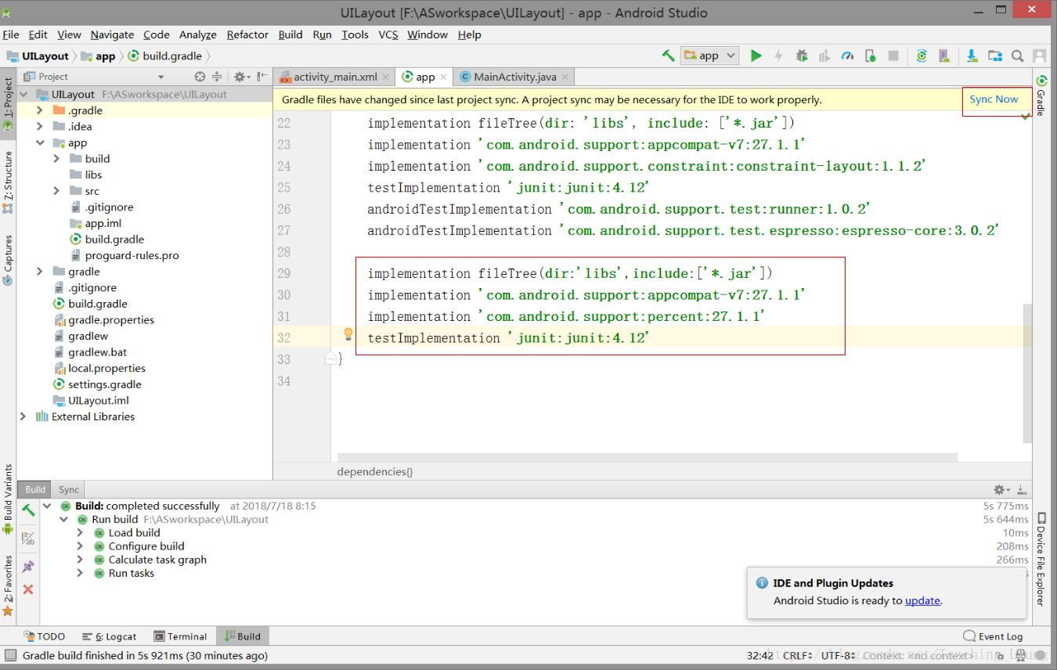The image size is (1057, 670).
Task: Expand Load build step
Action: (80, 533)
